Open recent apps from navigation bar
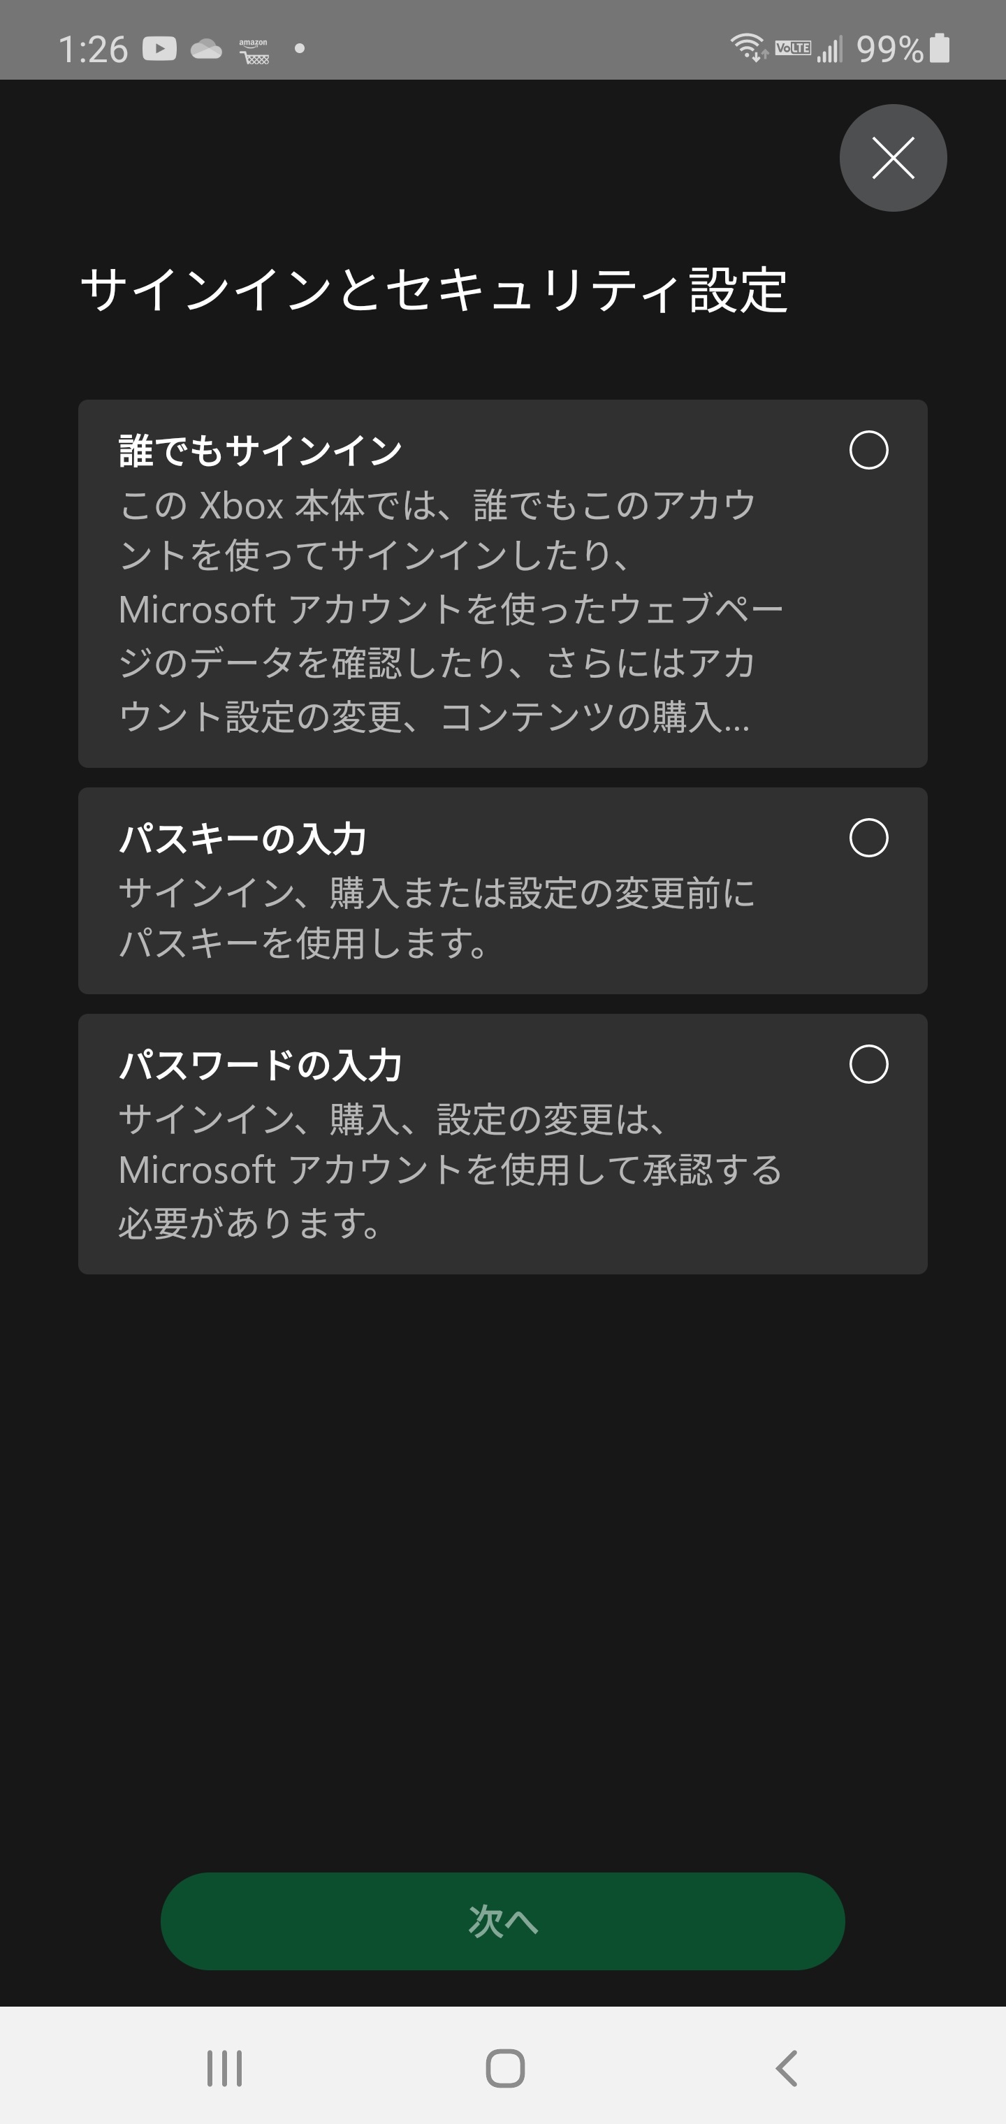The width and height of the screenshot is (1006, 2124). 224,2068
